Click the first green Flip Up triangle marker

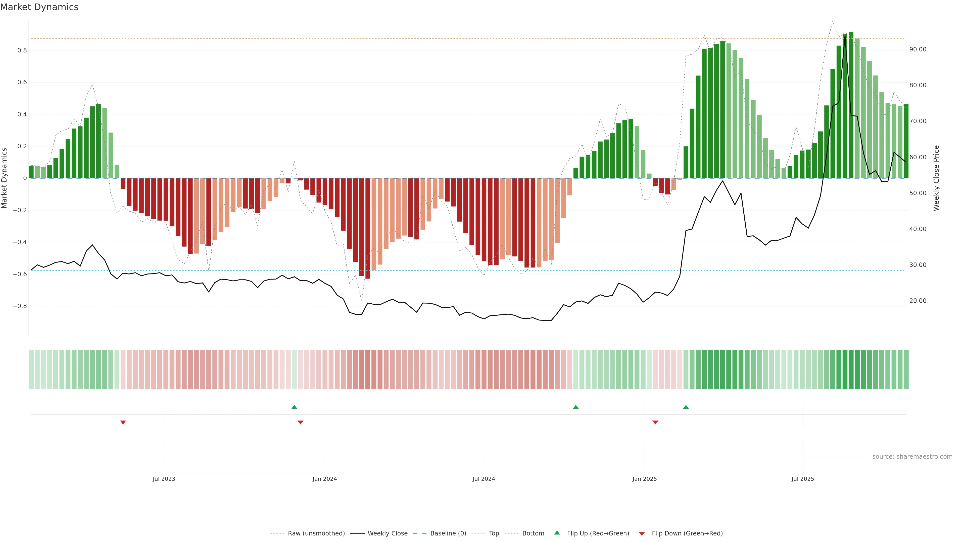click(x=294, y=407)
